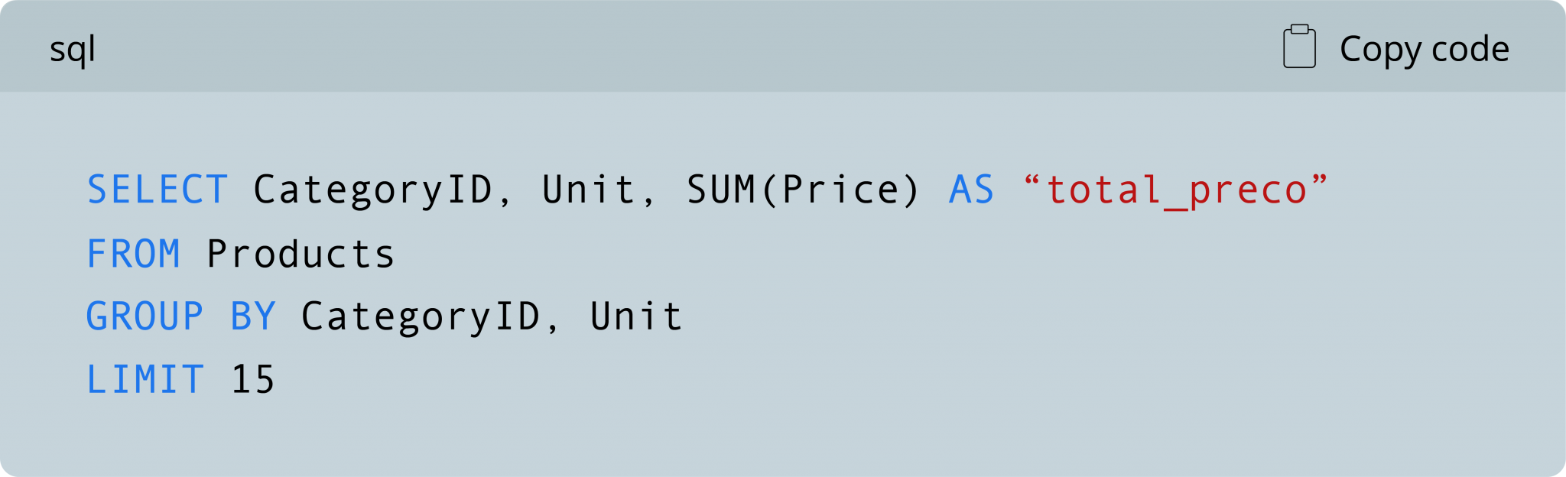
Task: Select the sql language label in the header
Action: point(71,49)
